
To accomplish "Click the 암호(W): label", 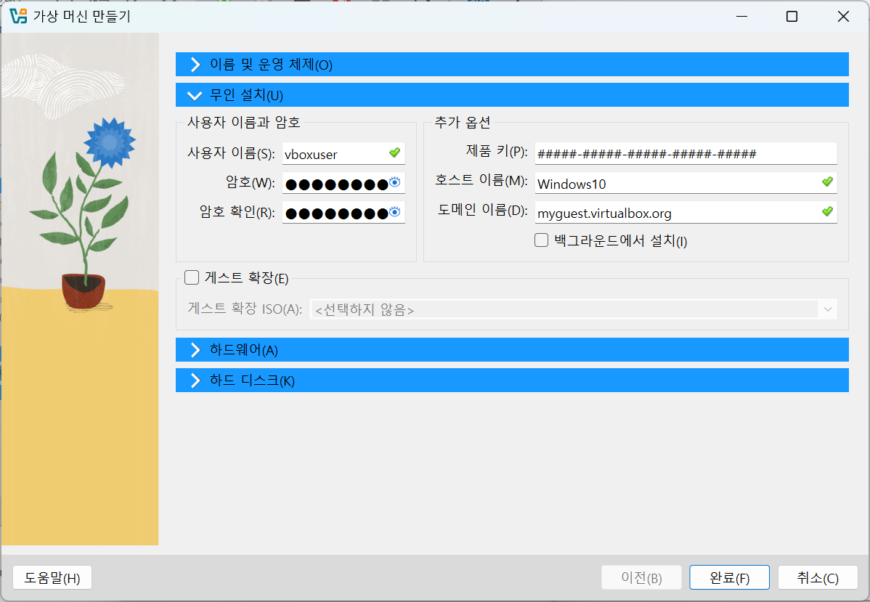I will click(x=251, y=182).
